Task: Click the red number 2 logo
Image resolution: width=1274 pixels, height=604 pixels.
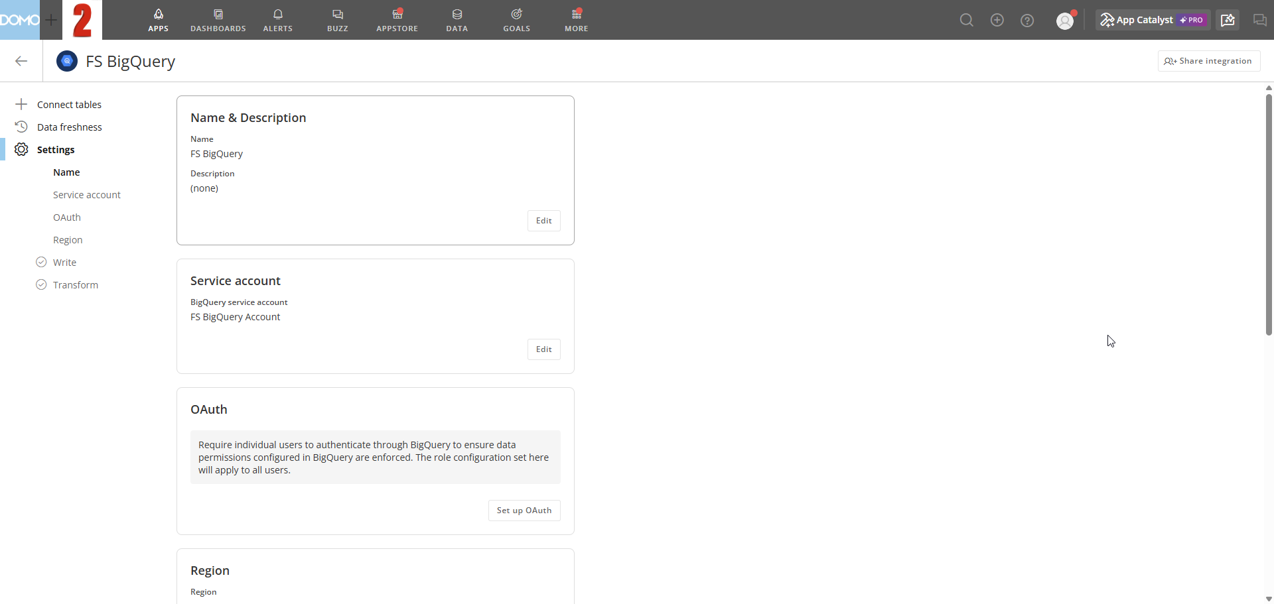Action: pyautogui.click(x=82, y=20)
